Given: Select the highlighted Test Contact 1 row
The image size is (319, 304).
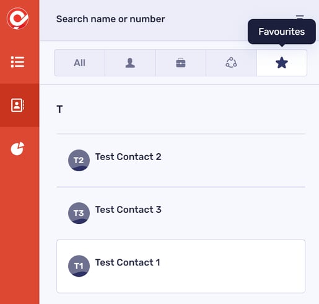Looking at the screenshot, I should [181, 266].
